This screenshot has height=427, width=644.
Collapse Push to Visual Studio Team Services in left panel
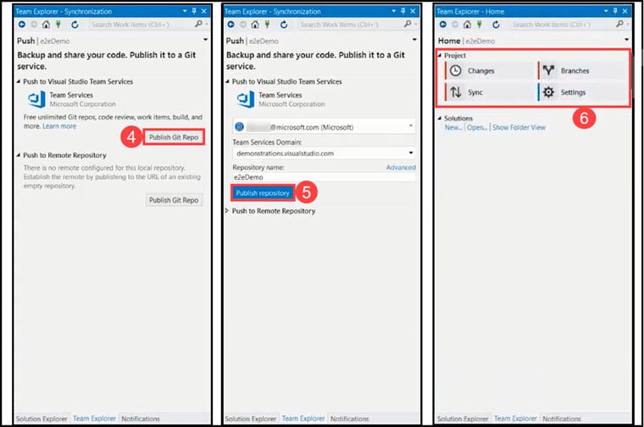click(19, 81)
